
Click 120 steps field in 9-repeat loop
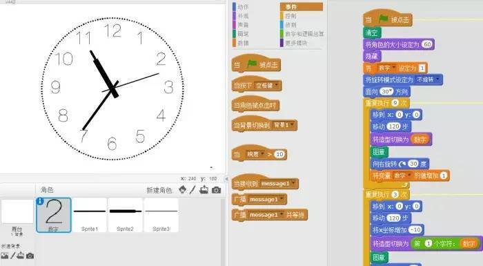coord(394,126)
